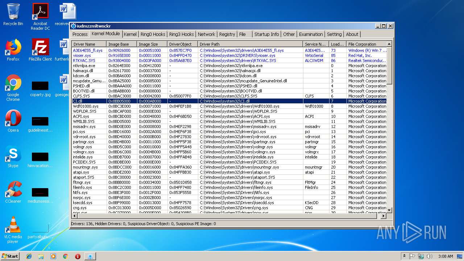Launch FileZilla Client shortcut
464x261 pixels.
tap(40, 50)
